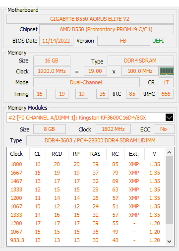Open the Memory Modules dropdown arrow
Image resolution: width=179 pixels, height=251 pixels.
click(169, 118)
